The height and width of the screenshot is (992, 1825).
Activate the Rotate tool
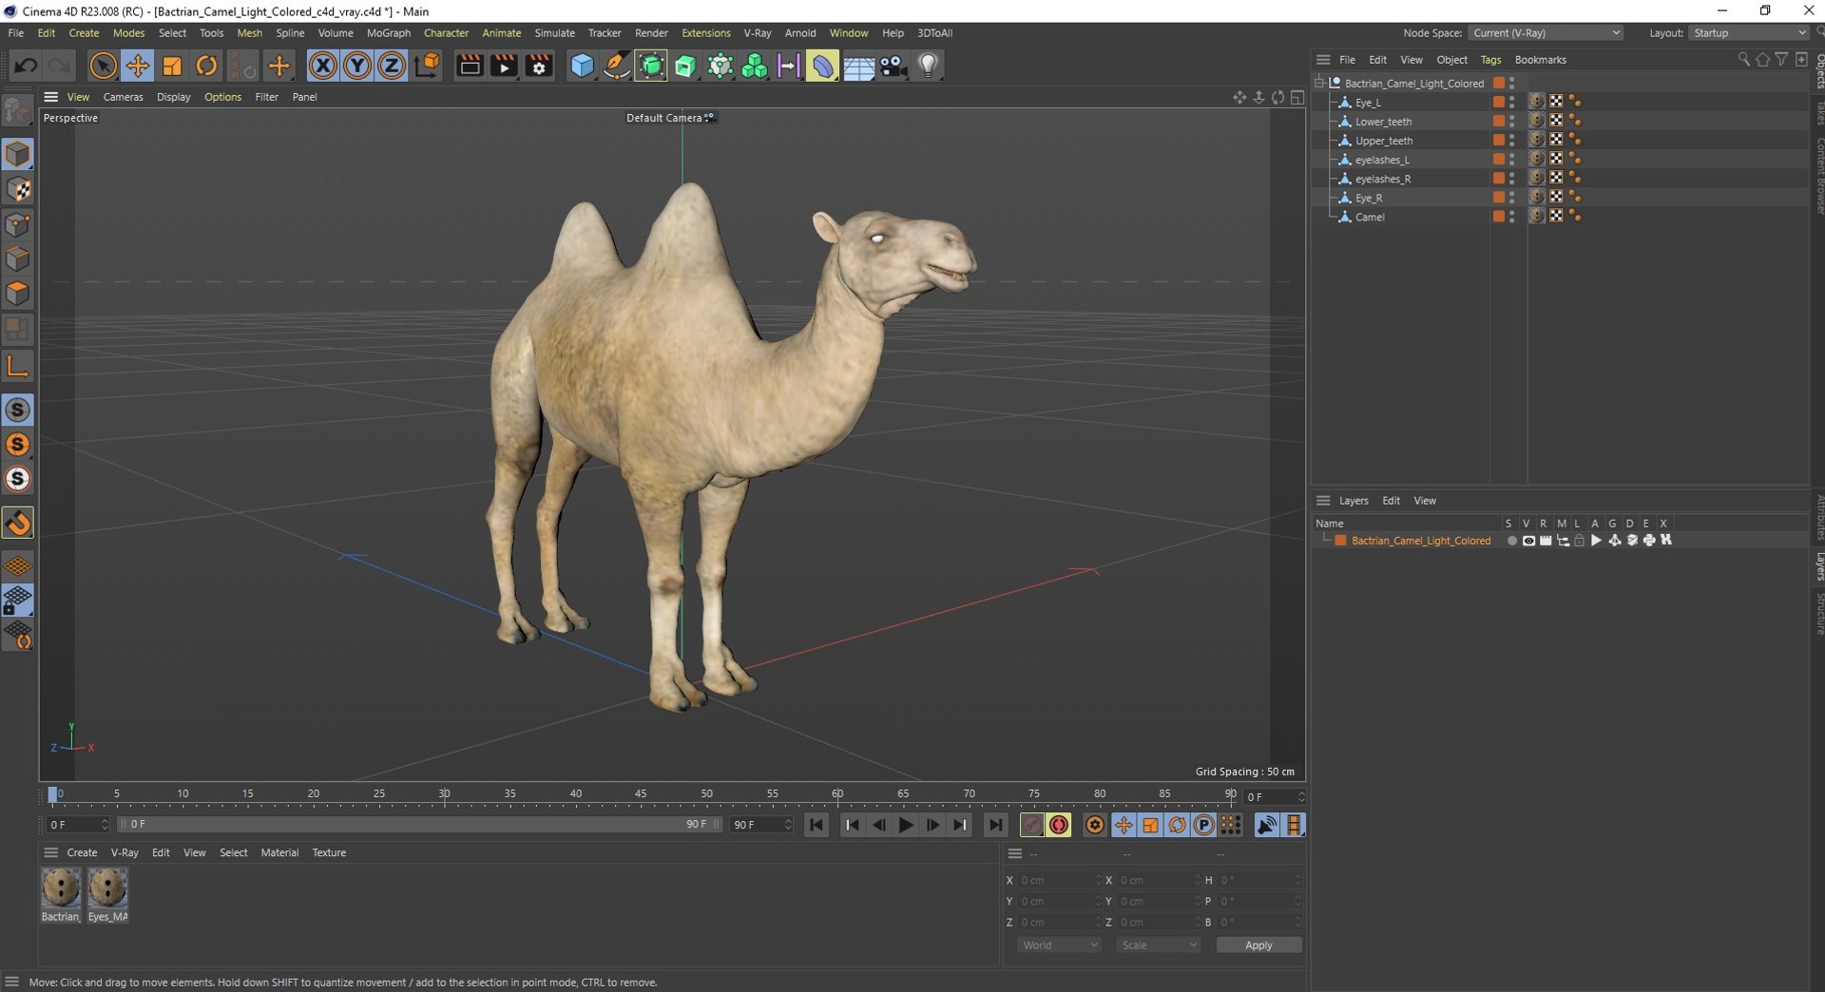click(206, 66)
